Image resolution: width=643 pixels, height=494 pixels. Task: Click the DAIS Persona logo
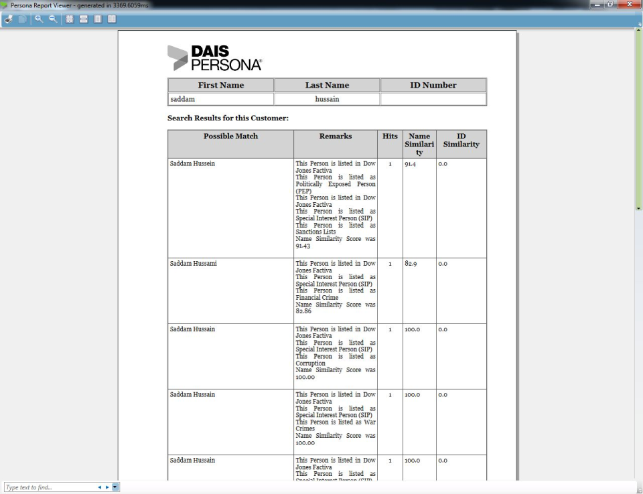(214, 58)
